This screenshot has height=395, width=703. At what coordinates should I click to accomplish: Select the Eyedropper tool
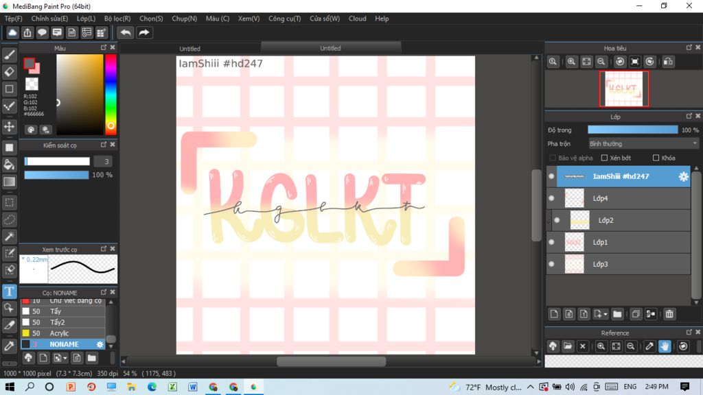coord(9,346)
